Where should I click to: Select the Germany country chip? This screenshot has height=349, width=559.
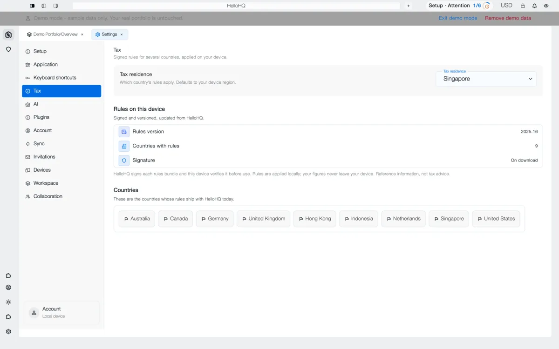click(x=215, y=219)
